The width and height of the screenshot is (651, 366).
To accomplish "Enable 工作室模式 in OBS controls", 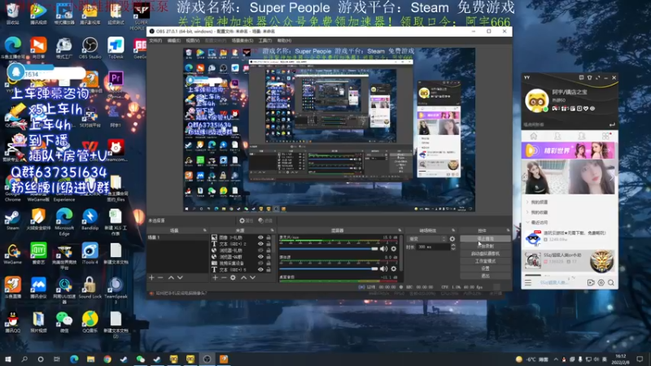I will [x=485, y=261].
